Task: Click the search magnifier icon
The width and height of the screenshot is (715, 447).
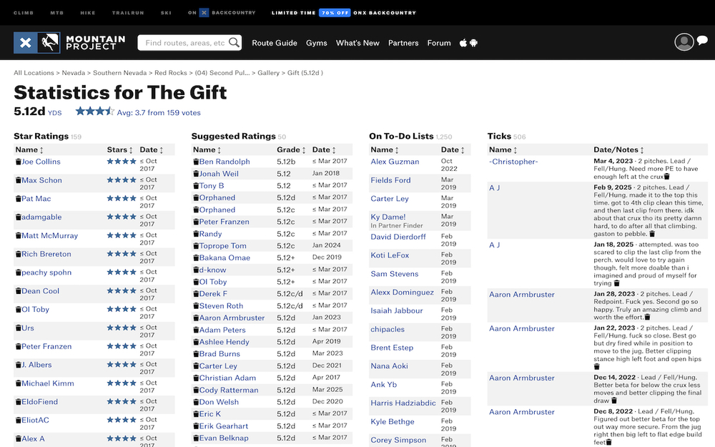Action: 235,43
